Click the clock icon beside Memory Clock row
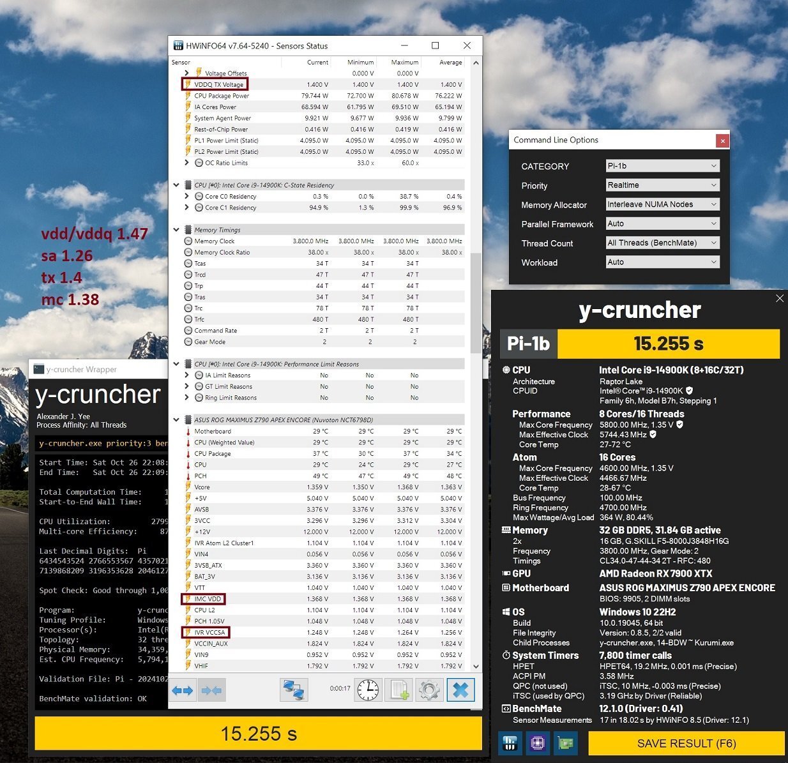Viewport: 788px width, 763px height. (x=188, y=241)
